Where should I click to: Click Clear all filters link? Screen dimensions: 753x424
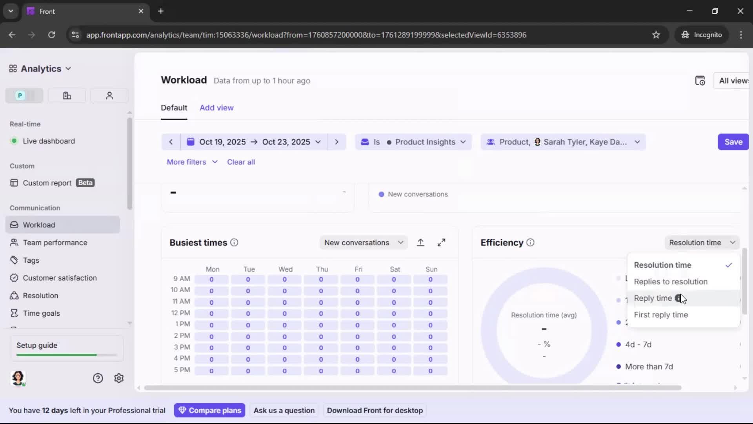[x=241, y=162]
